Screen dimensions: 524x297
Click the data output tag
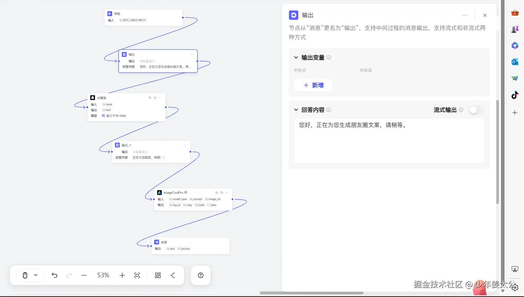(212, 205)
